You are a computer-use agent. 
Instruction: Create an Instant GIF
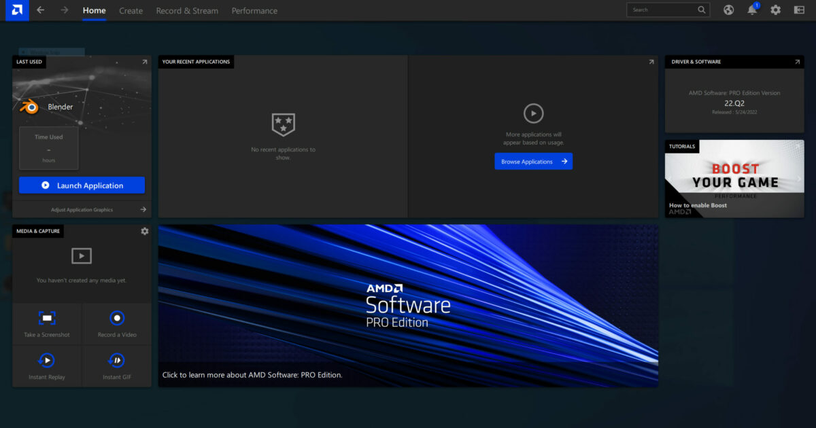point(117,366)
